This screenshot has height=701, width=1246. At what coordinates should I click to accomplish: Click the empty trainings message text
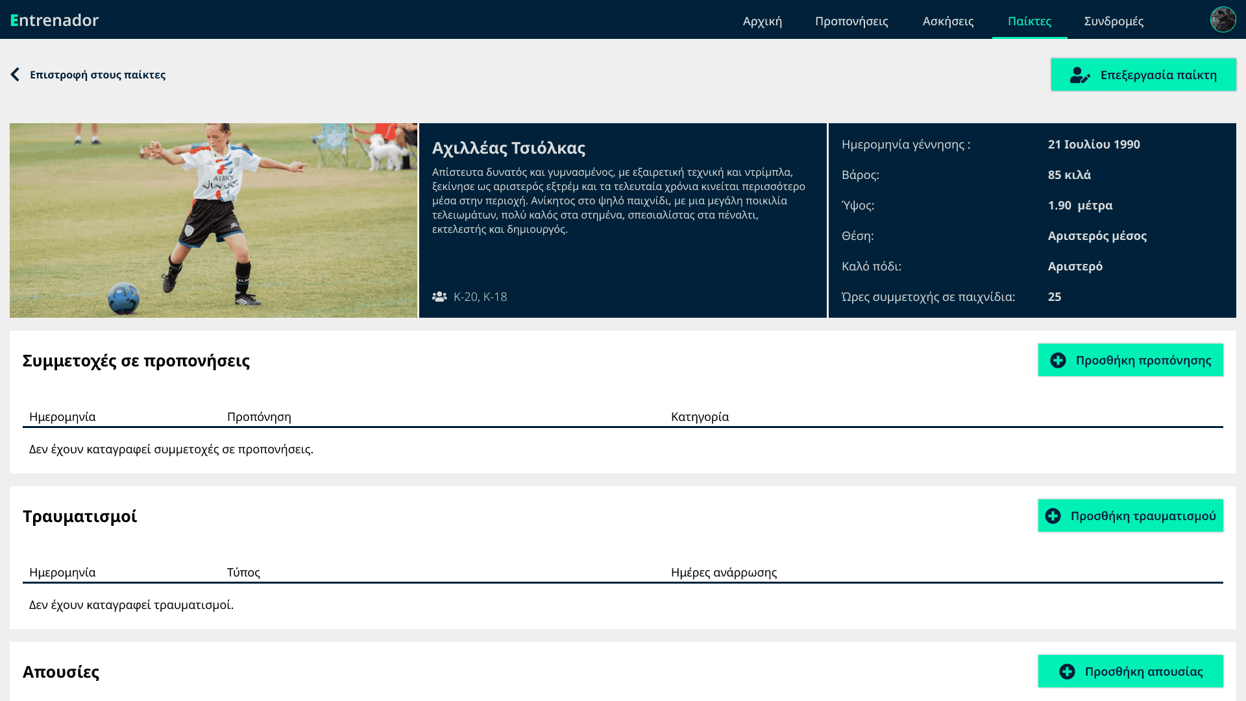click(171, 449)
